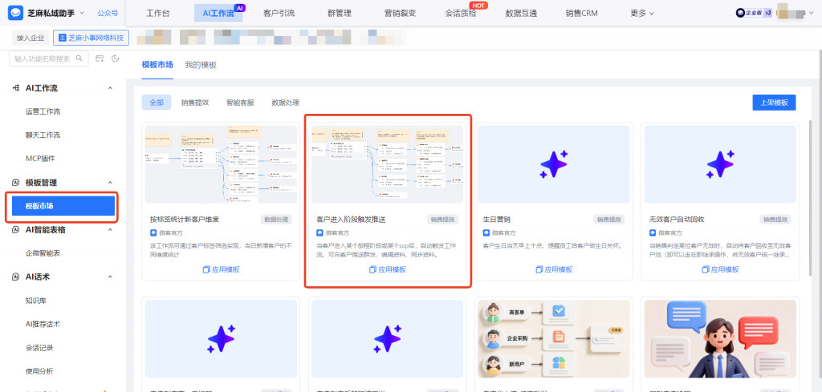Select 模板市场 in the sidebar
822x392 pixels.
coord(63,206)
